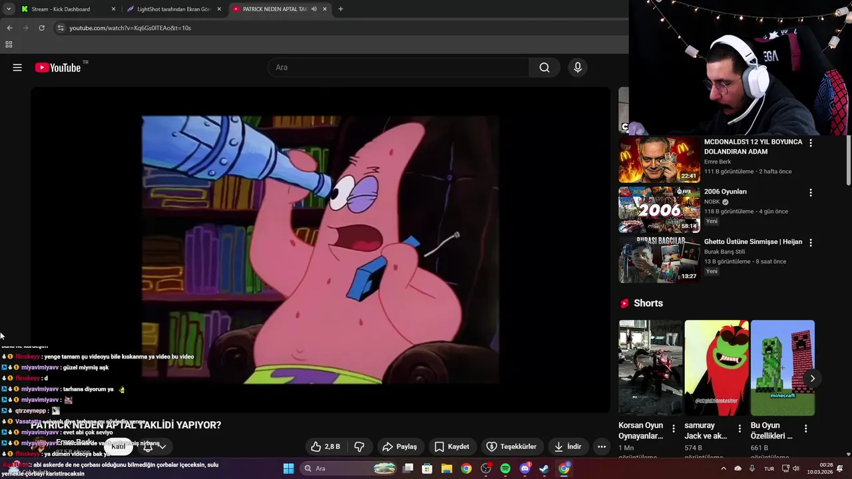Viewport: 852px width, 479px height.
Task: Click the page vertical scrollbar thumb
Action: point(848,160)
